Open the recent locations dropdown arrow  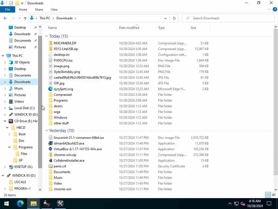tap(20, 18)
